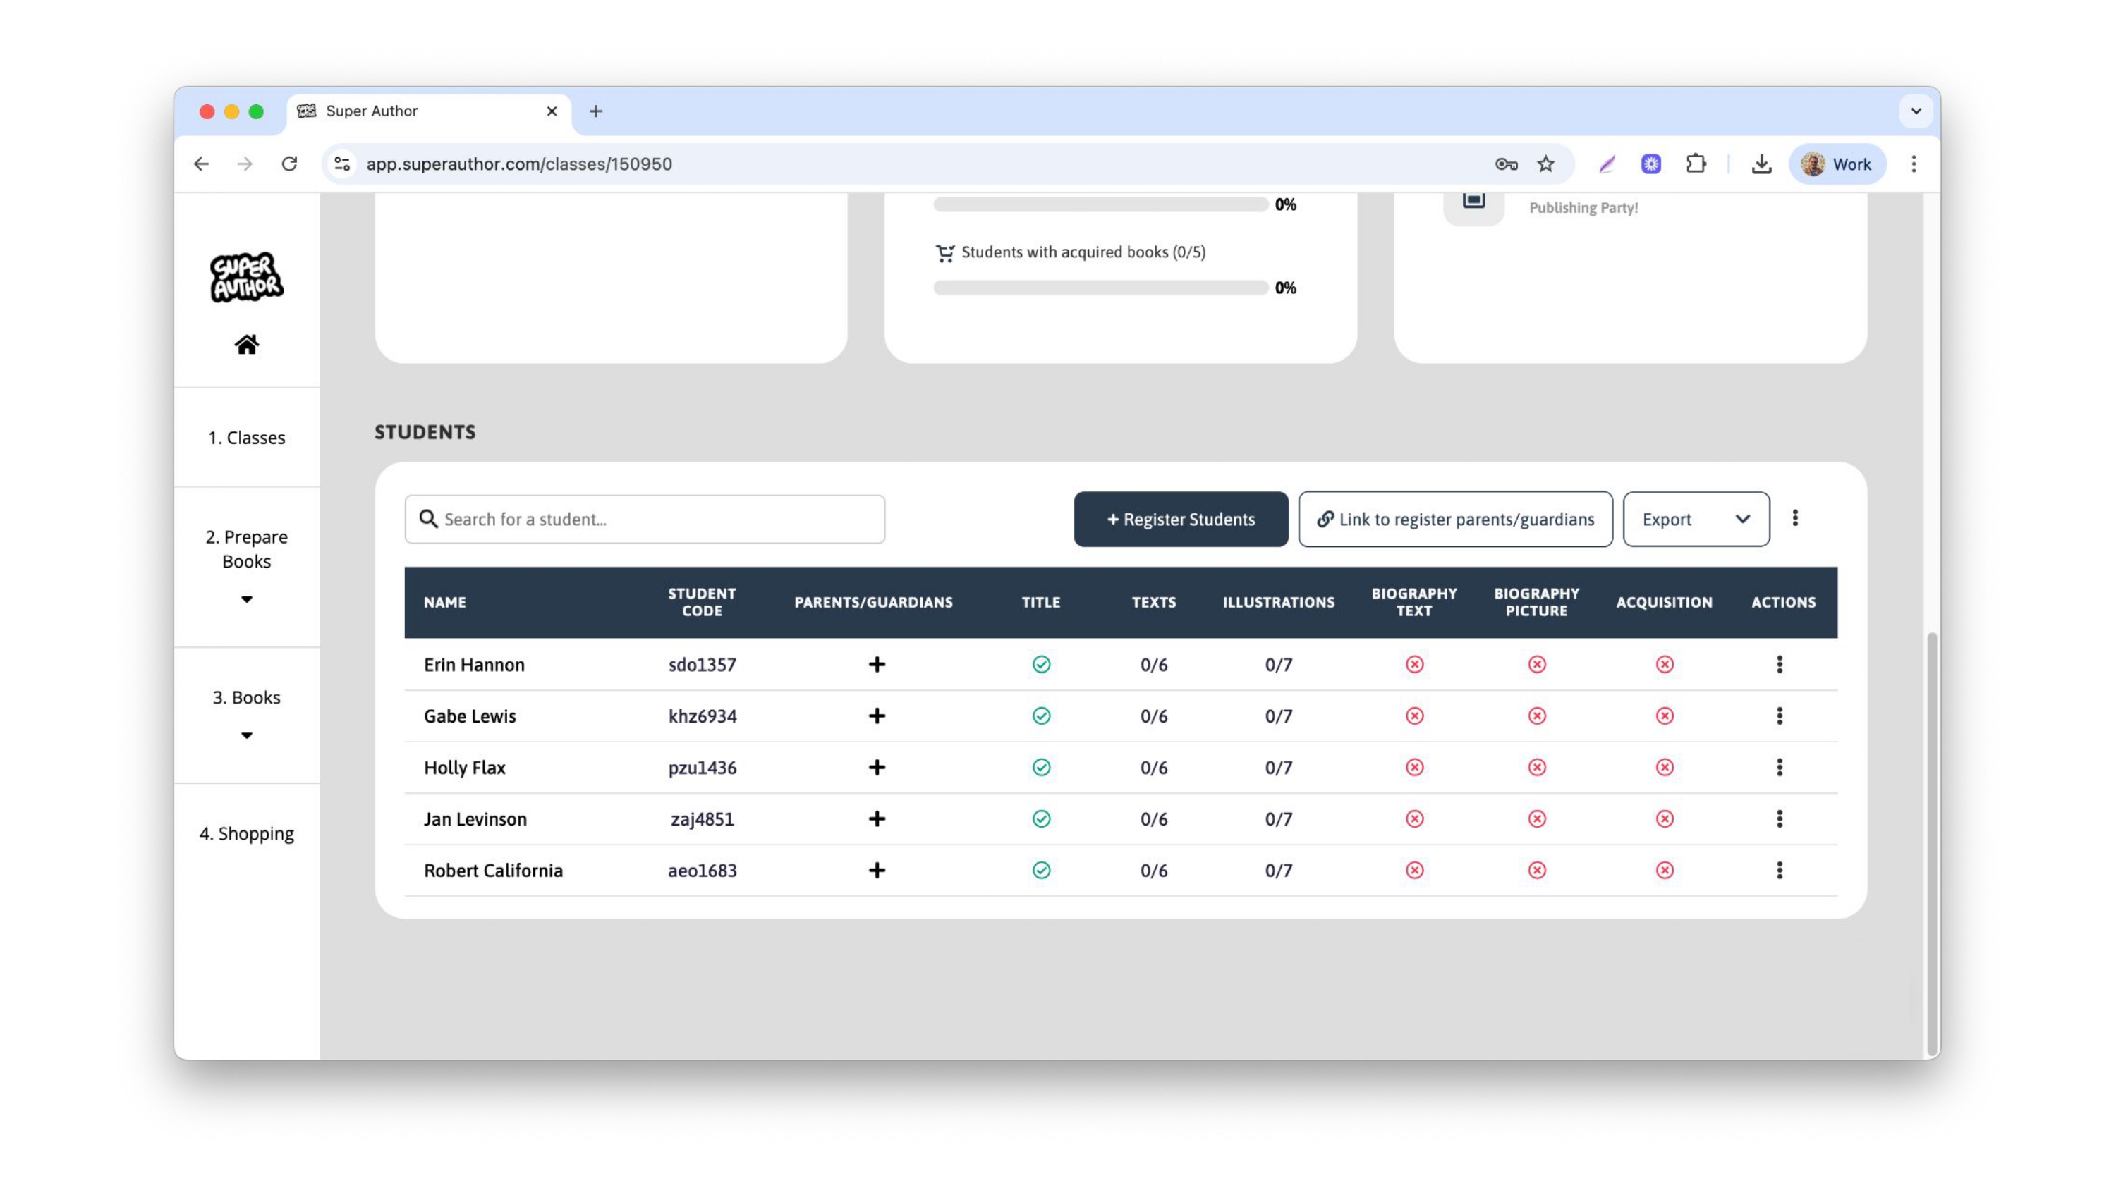
Task: Add parent/guardian for Holly Flax
Action: pyautogui.click(x=877, y=767)
